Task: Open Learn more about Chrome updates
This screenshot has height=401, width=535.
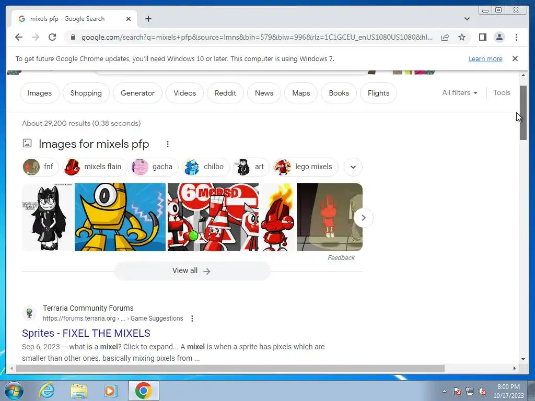Action: pos(485,58)
